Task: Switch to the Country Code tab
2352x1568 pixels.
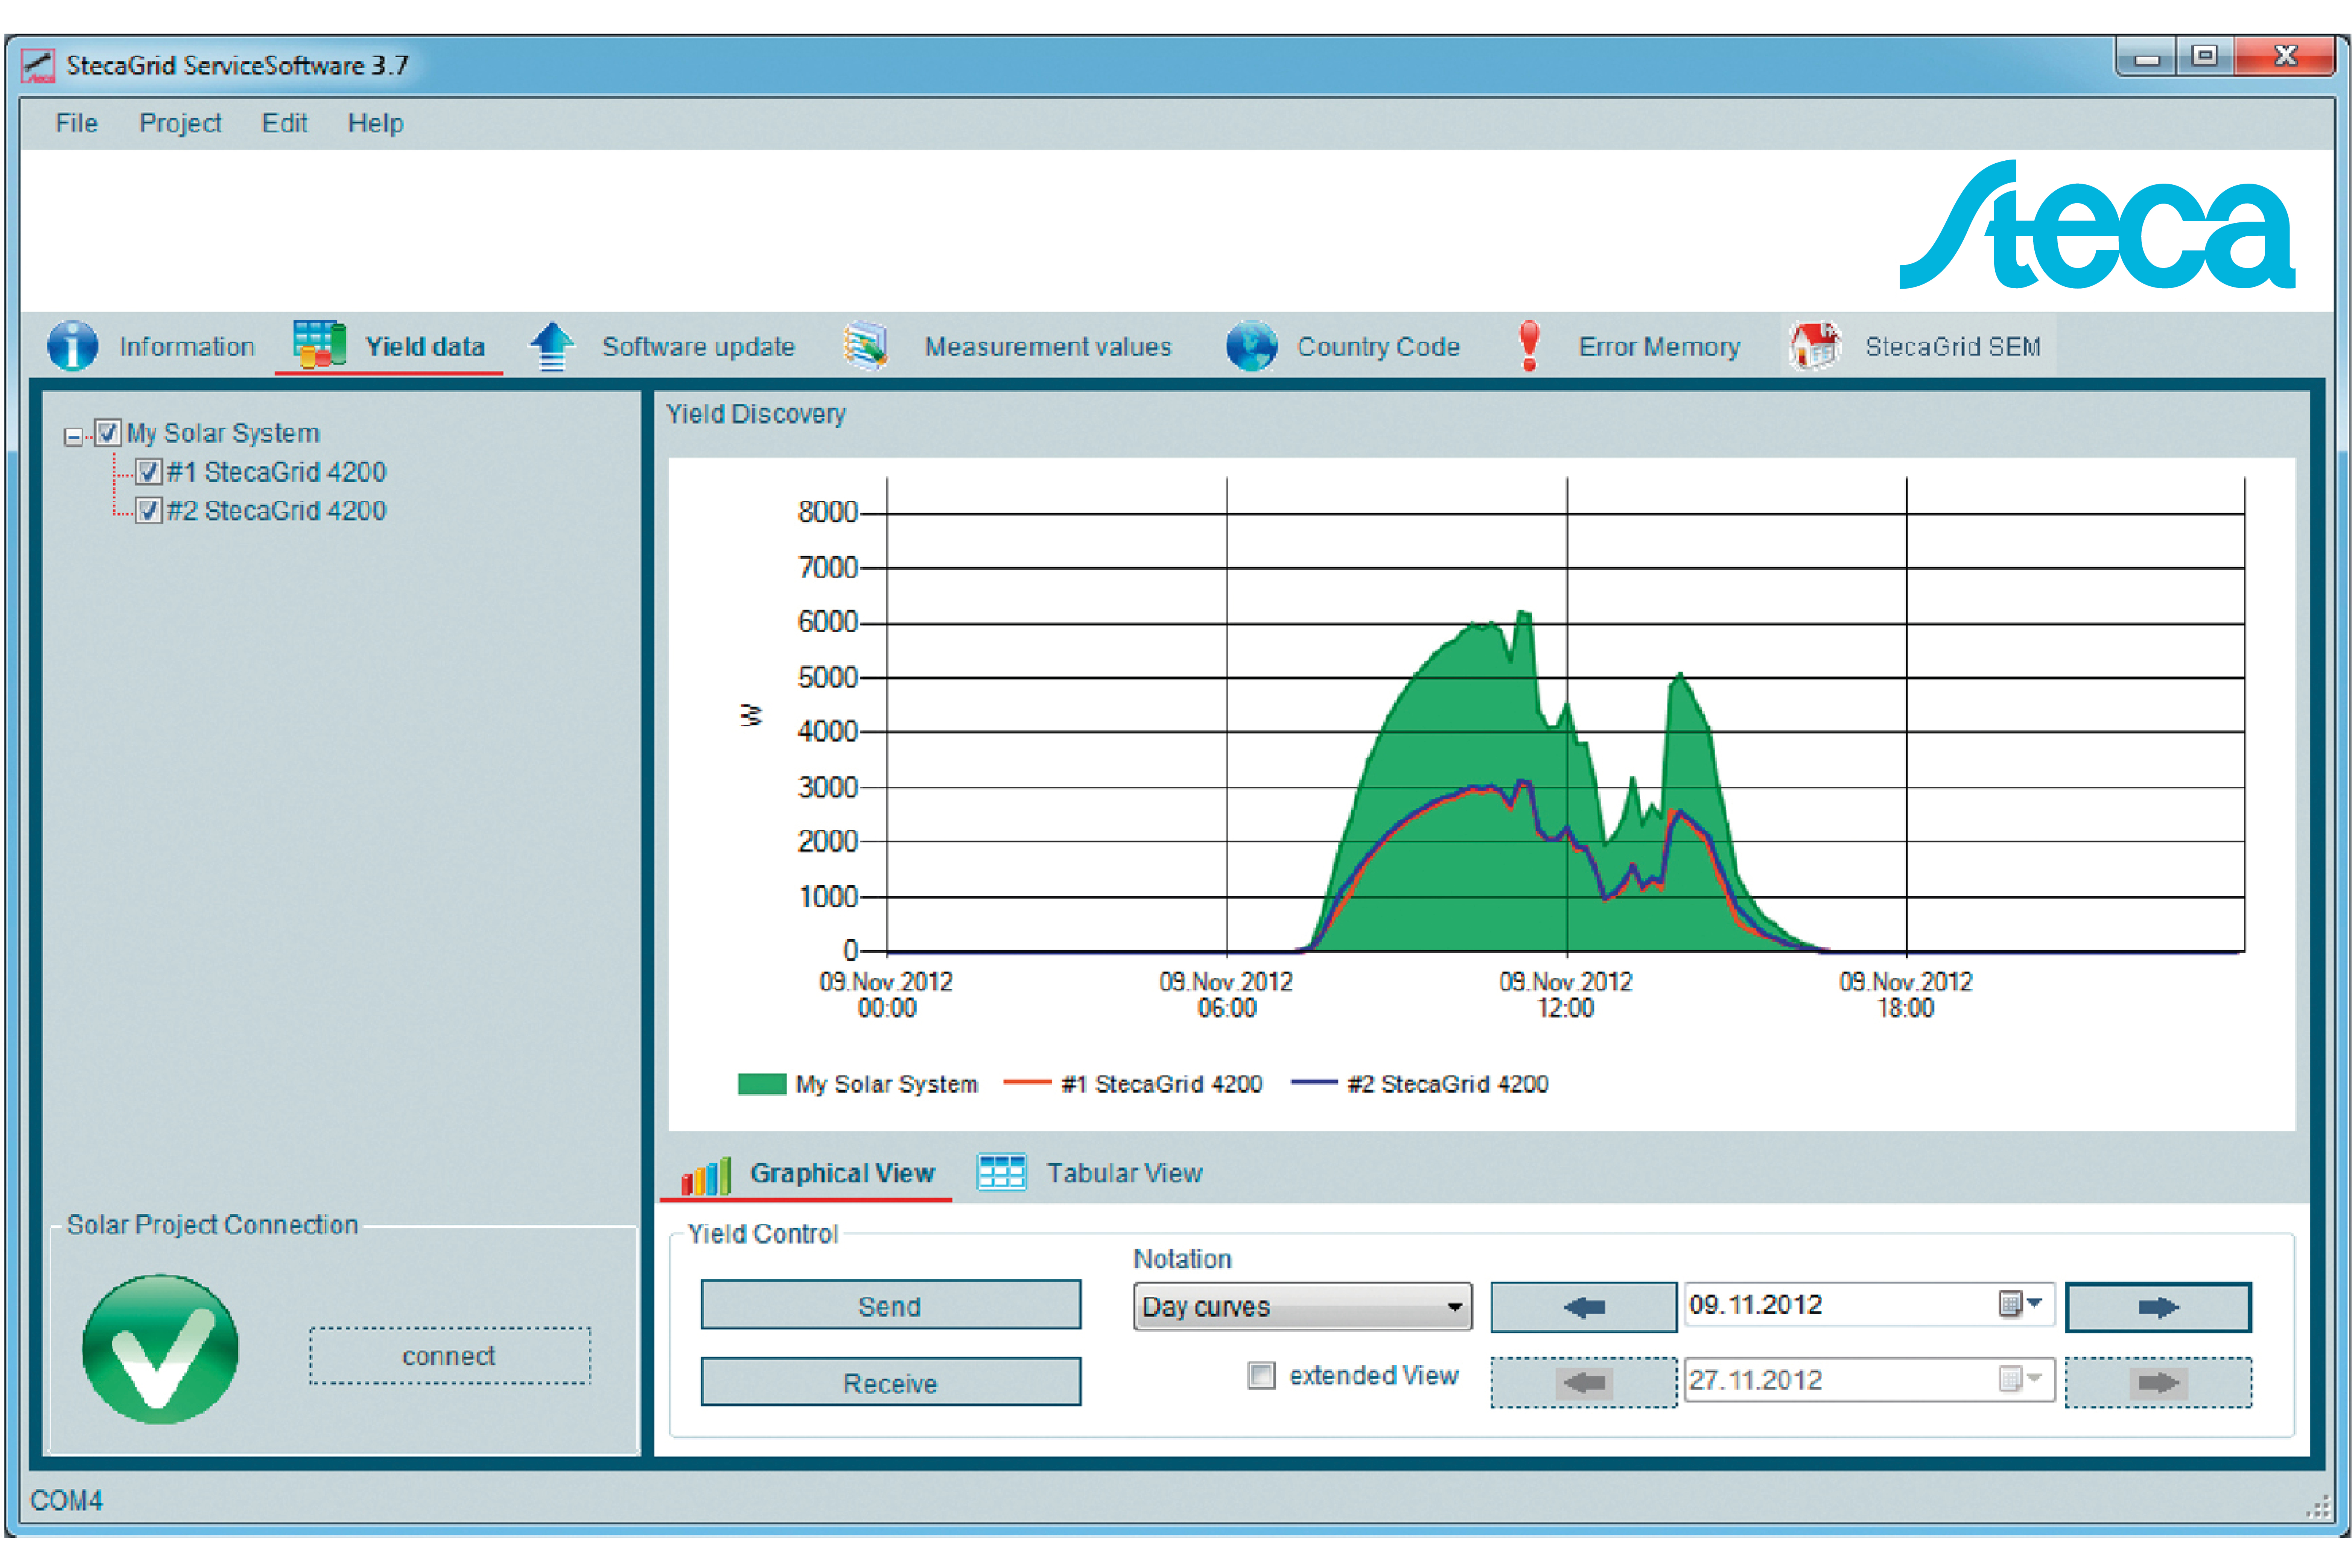Action: pyautogui.click(x=1343, y=346)
